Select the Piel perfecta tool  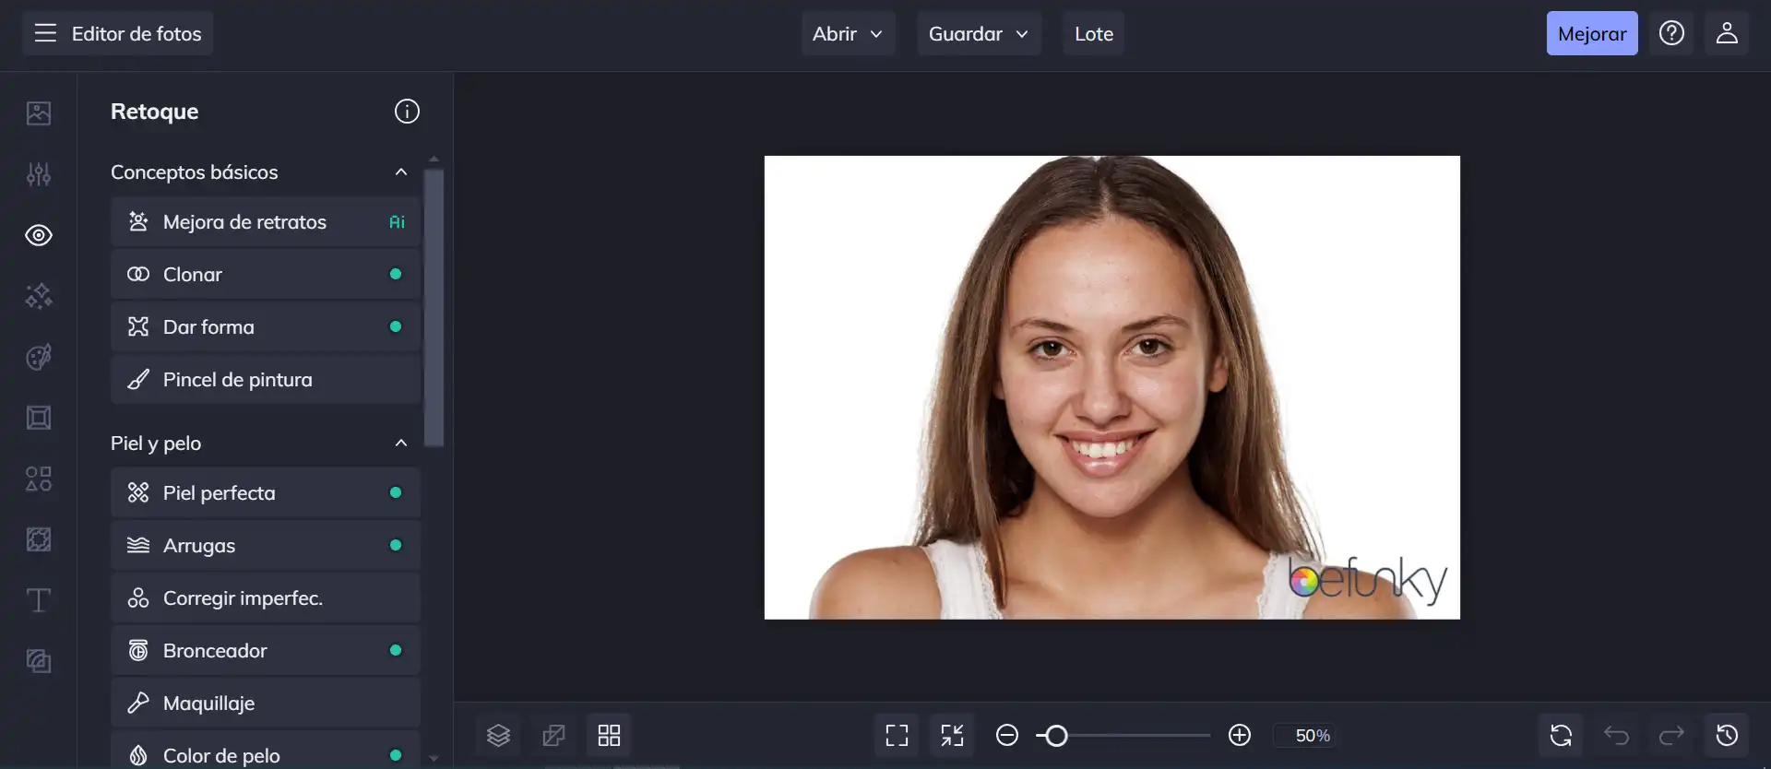pos(266,493)
